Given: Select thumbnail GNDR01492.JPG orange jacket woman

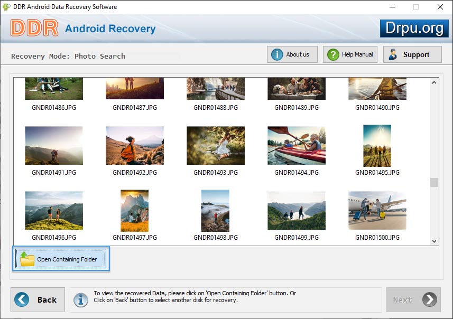Looking at the screenshot, I should [x=135, y=145].
